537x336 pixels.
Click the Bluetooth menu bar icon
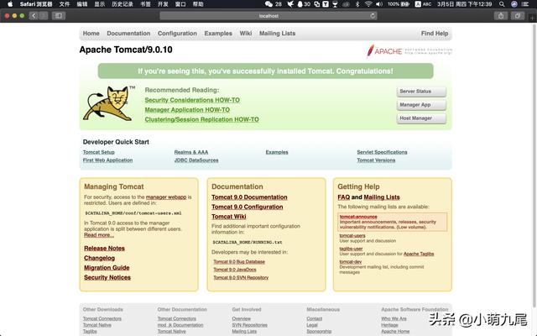pos(357,4)
